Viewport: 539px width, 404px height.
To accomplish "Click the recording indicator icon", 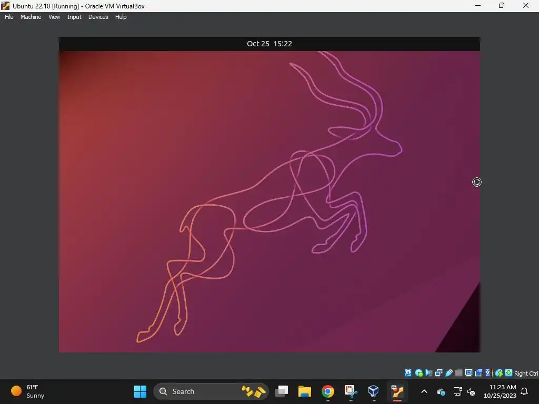I will (478, 373).
